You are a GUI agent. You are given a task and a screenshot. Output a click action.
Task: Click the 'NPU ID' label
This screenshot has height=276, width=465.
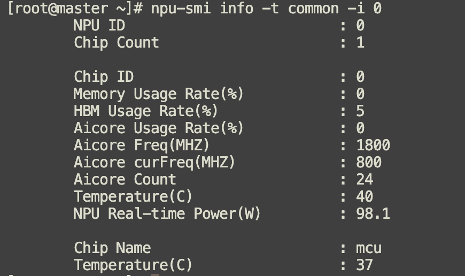click(x=99, y=25)
